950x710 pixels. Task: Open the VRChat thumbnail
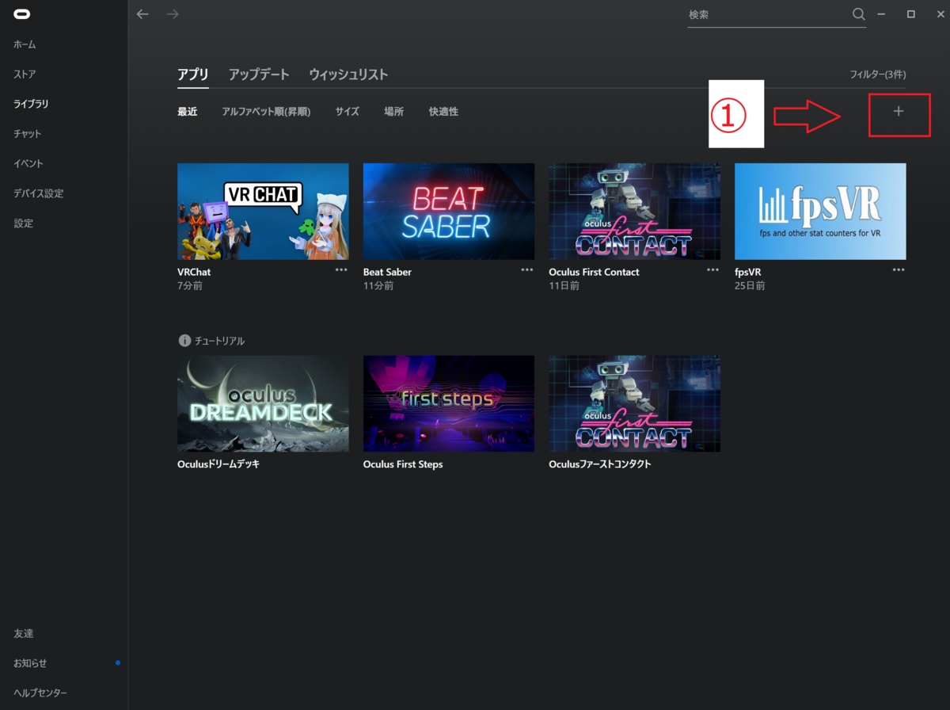(263, 212)
